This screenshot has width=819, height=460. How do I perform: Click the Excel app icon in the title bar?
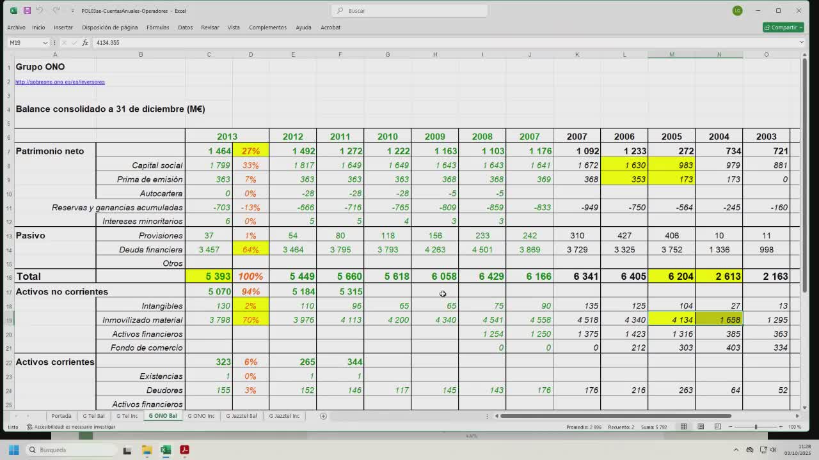pos(13,10)
